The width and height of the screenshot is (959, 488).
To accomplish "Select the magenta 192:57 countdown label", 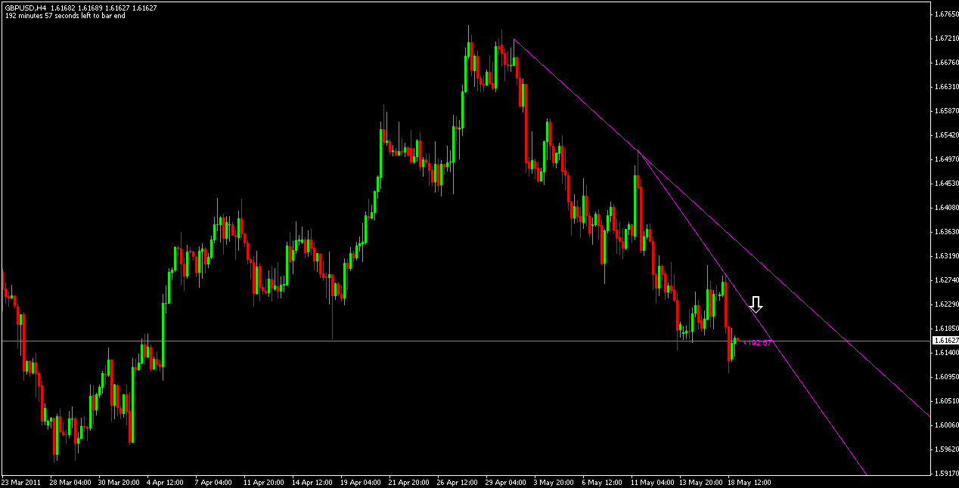I will (x=758, y=343).
